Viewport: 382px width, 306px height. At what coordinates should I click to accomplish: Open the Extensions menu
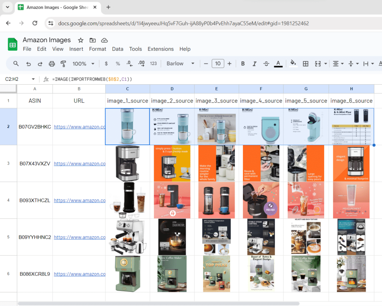pyautogui.click(x=160, y=49)
